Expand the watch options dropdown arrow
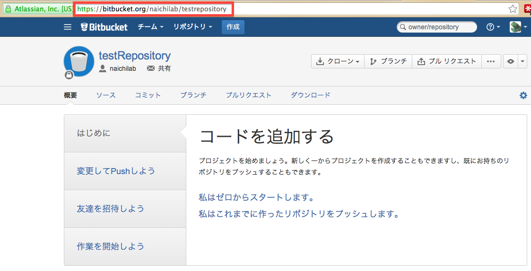531x271 pixels. point(522,61)
